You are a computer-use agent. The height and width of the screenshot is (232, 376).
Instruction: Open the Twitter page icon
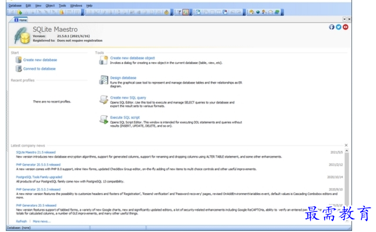click(x=339, y=27)
